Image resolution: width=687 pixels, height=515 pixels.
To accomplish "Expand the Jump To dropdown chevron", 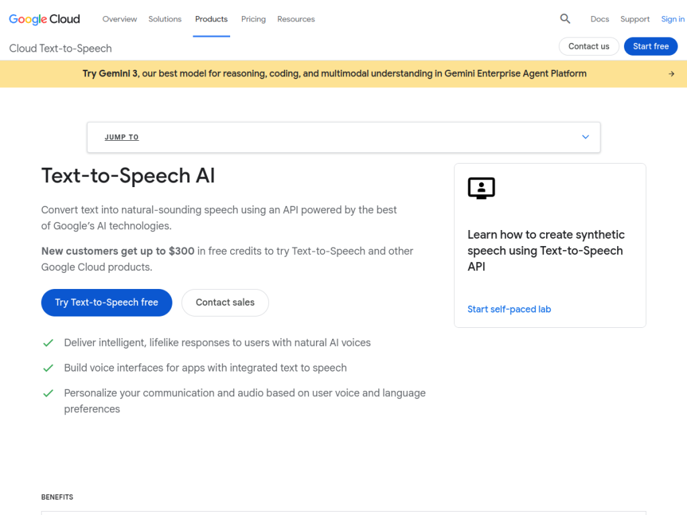I will click(585, 137).
